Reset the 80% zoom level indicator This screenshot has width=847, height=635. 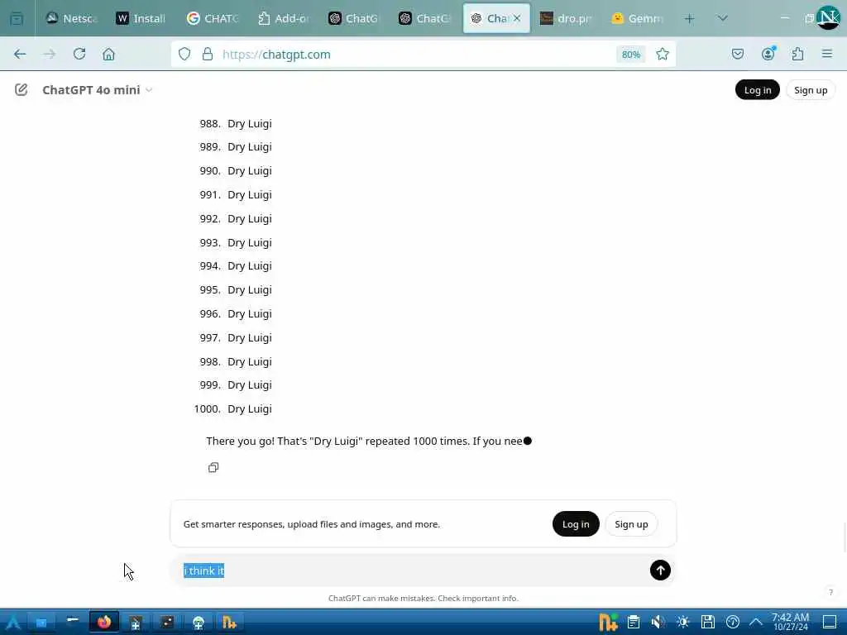pos(631,54)
